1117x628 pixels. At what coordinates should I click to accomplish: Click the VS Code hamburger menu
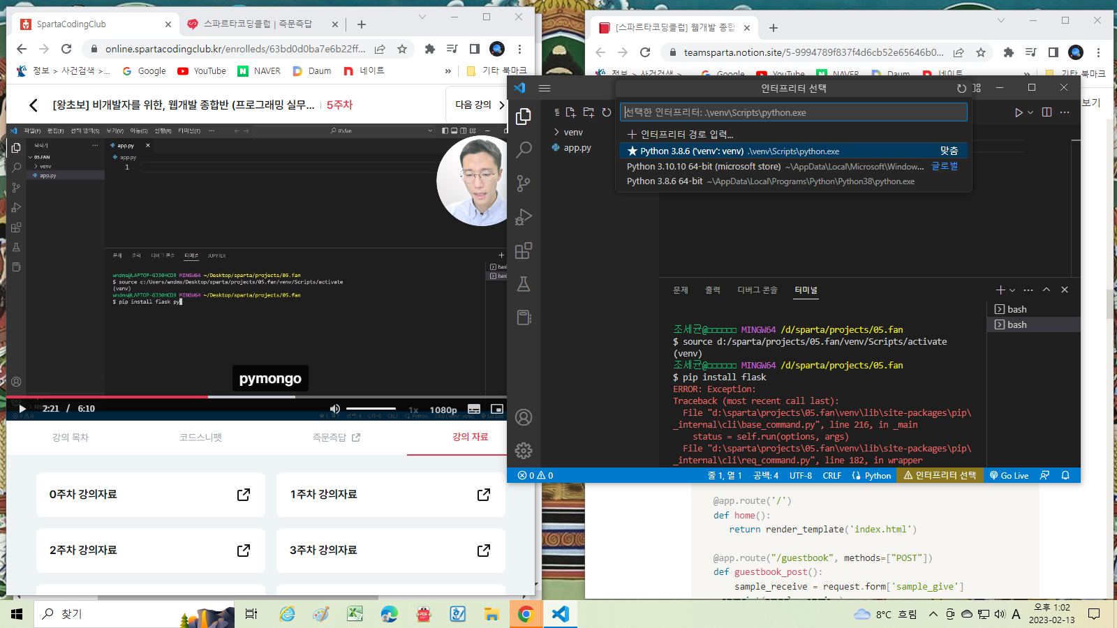(x=545, y=88)
